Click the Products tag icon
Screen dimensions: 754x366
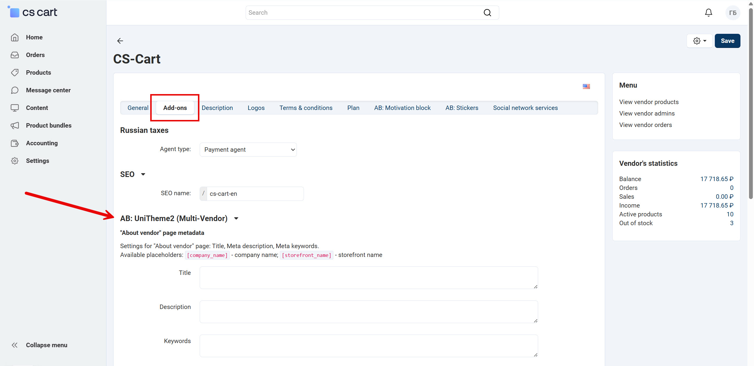(x=15, y=73)
